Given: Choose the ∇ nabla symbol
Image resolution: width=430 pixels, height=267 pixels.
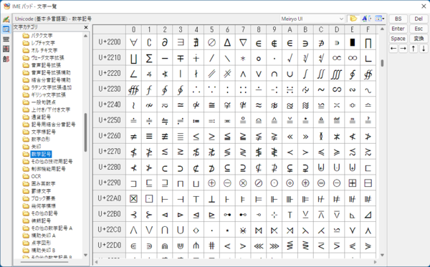Looking at the screenshot, I should coord(243,42).
